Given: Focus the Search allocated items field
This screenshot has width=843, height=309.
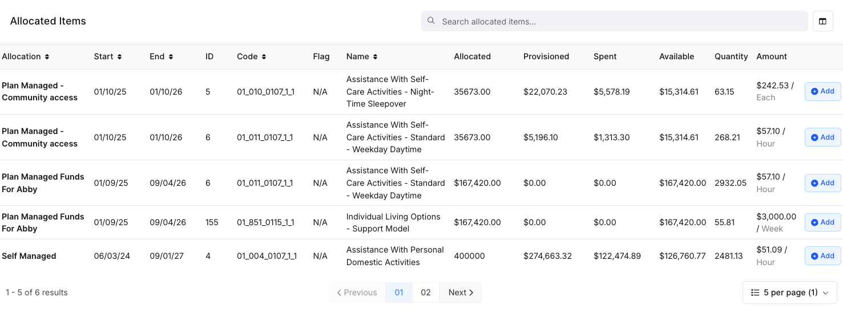Looking at the screenshot, I should click(x=614, y=21).
